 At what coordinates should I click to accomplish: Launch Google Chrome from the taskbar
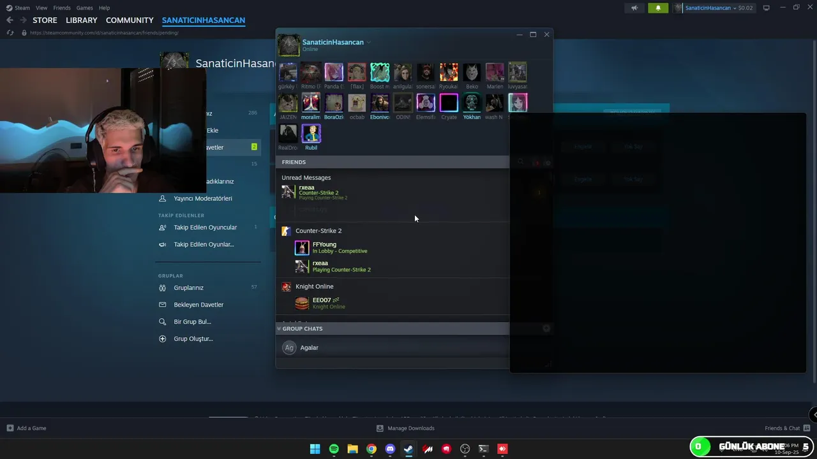pyautogui.click(x=371, y=449)
